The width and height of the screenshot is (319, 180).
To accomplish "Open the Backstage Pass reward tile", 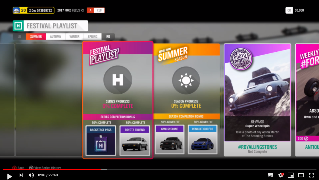I will (x=101, y=141).
